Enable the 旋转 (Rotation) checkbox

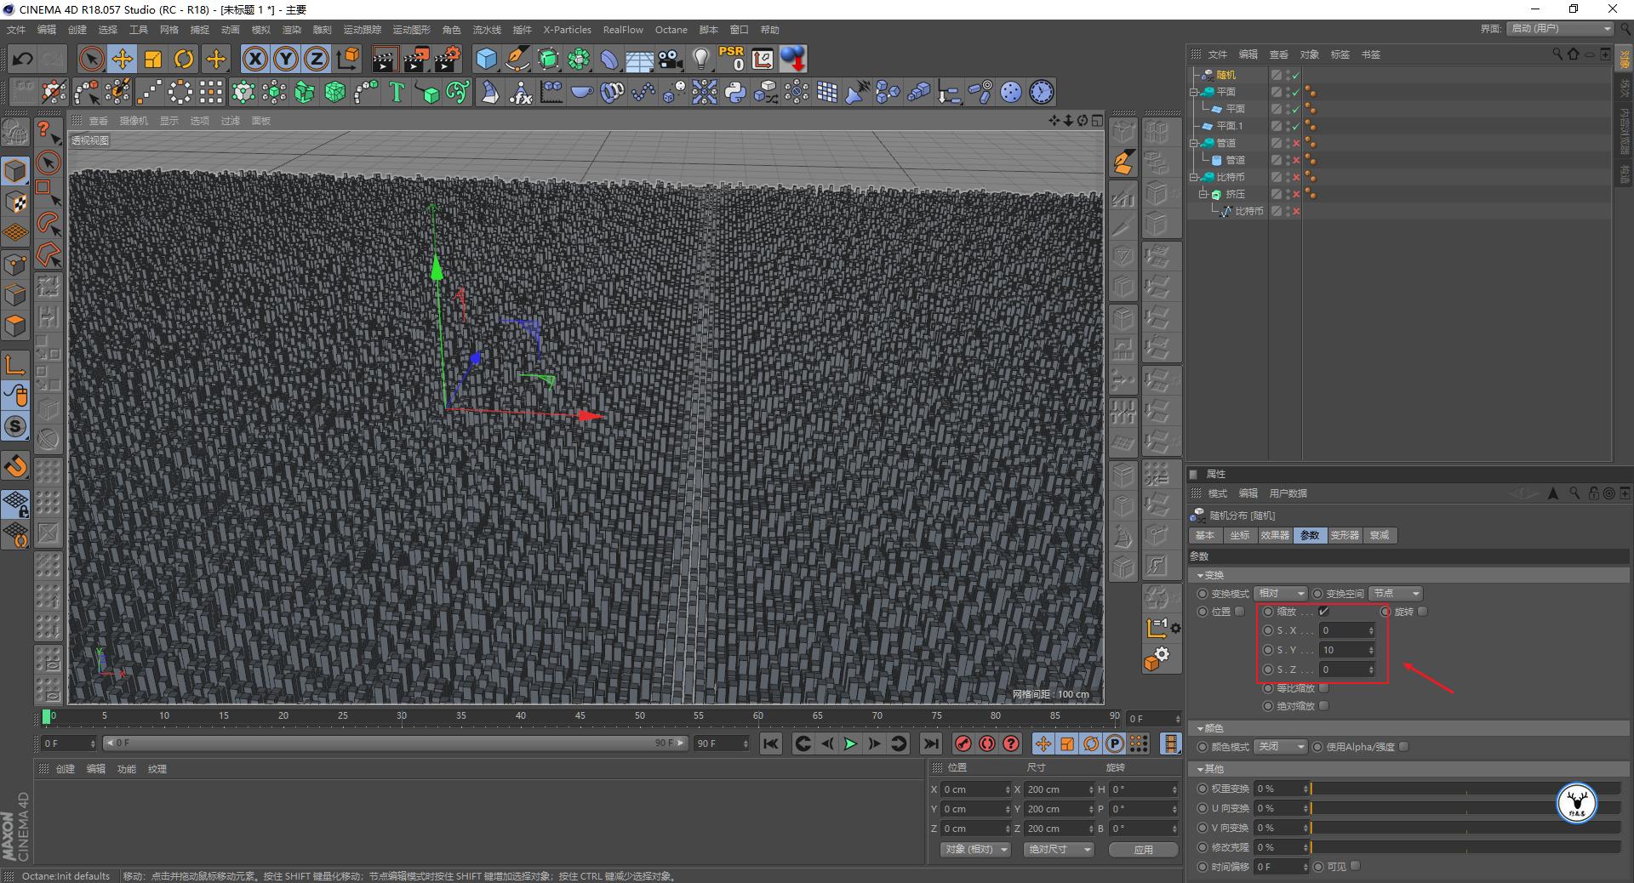click(x=1422, y=612)
